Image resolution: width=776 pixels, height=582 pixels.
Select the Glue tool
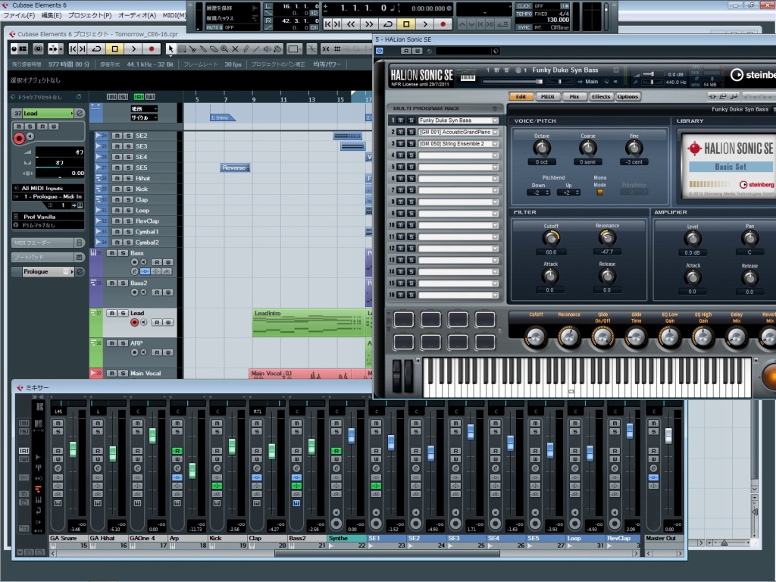(x=203, y=49)
